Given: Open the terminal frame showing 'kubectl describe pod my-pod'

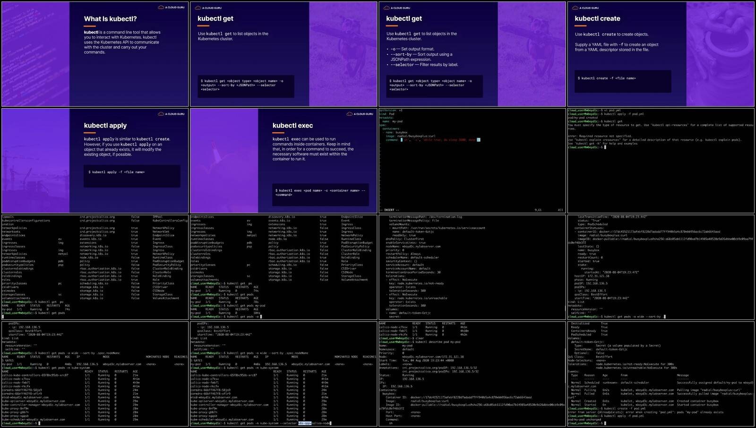Looking at the screenshot, I should (x=472, y=374).
